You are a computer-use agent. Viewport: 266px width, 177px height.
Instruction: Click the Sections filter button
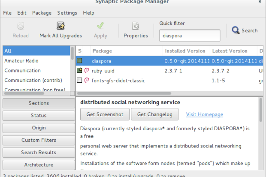point(39,103)
